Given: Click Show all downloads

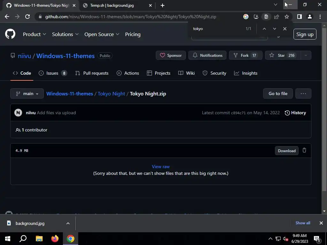Looking at the screenshot, I should [303, 223].
